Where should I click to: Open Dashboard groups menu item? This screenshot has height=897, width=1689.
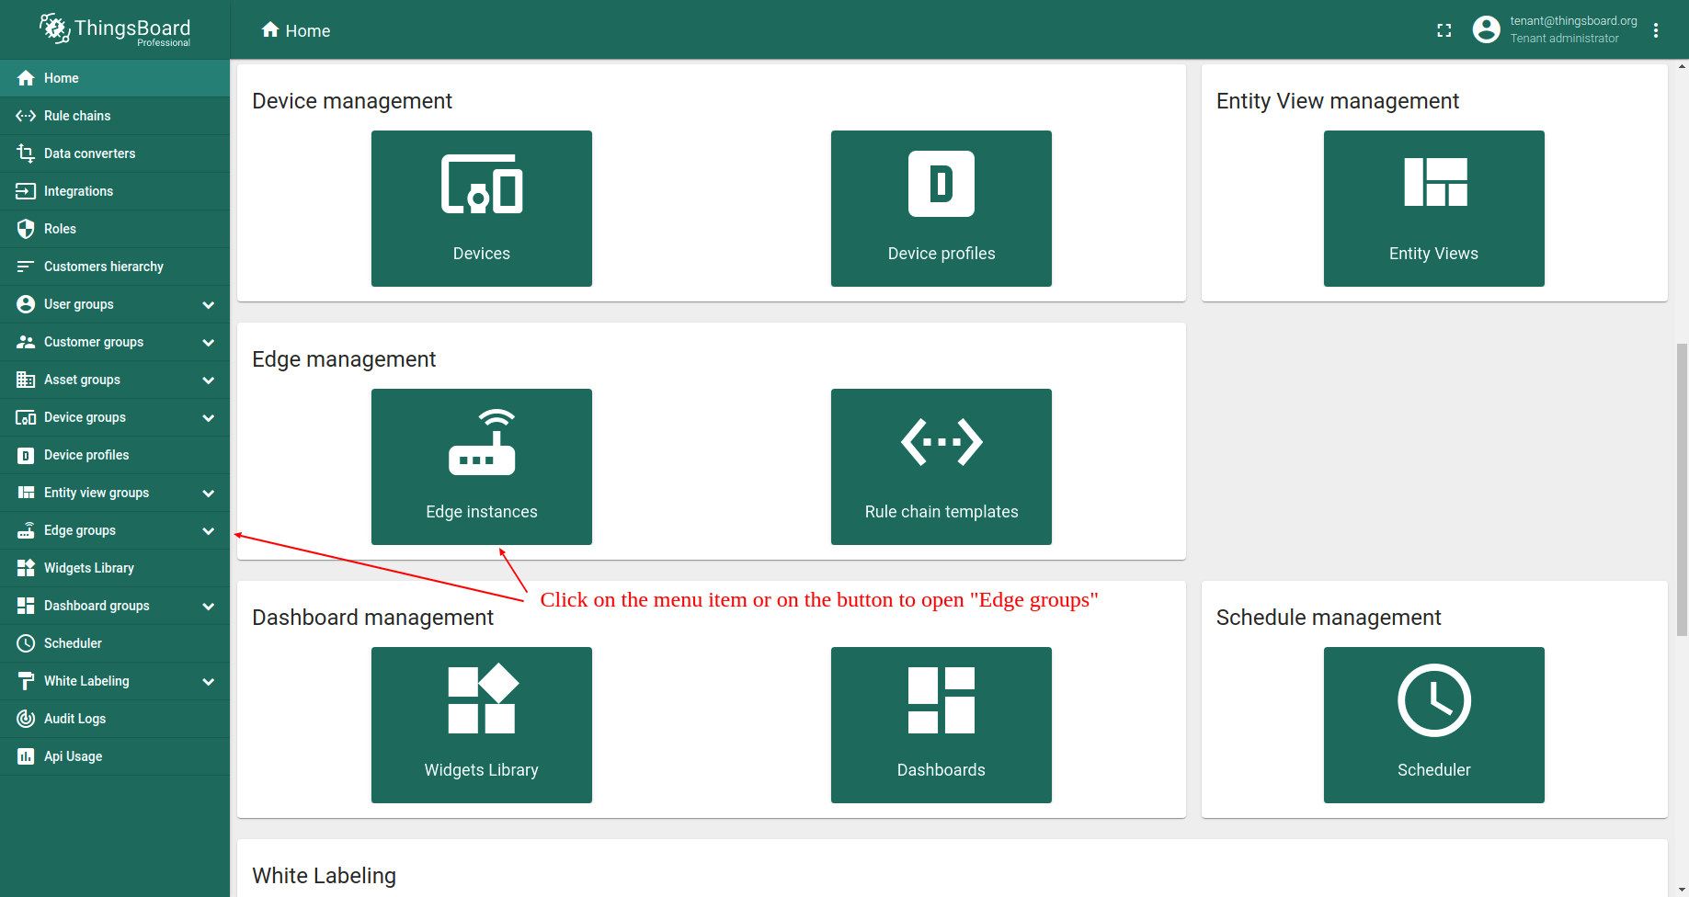tap(115, 606)
